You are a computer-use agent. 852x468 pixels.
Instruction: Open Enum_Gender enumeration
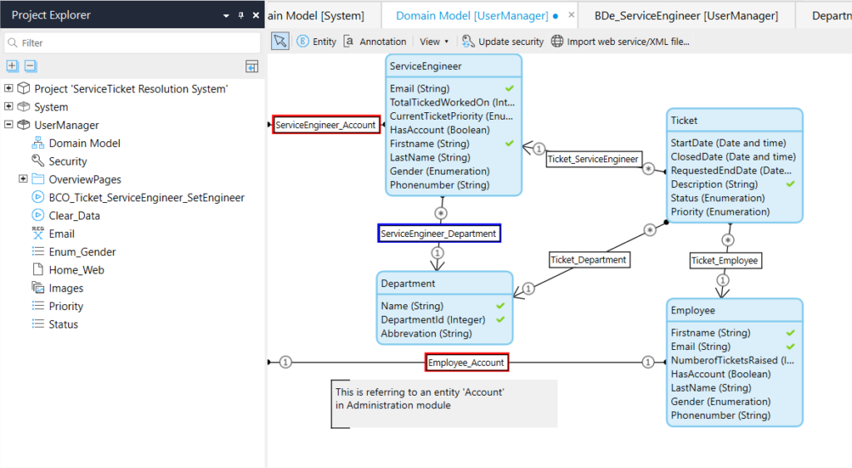coord(82,252)
